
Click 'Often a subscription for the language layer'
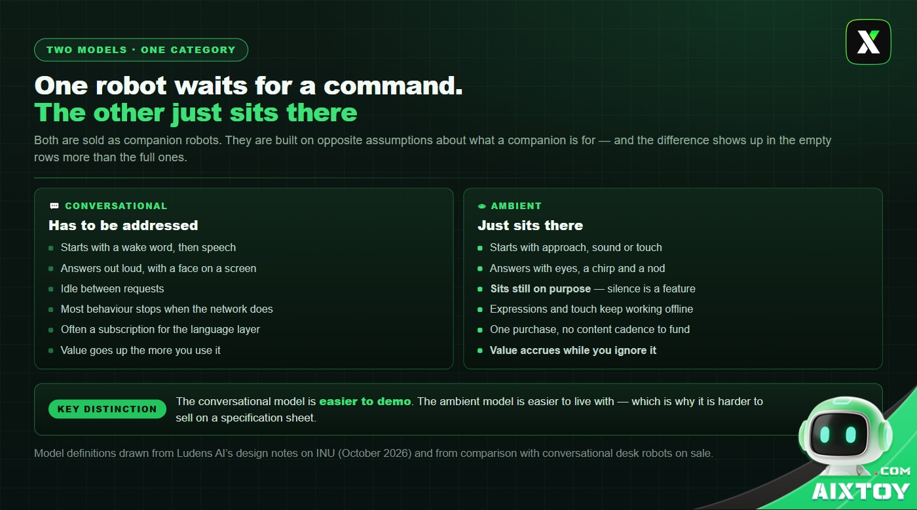pos(160,329)
